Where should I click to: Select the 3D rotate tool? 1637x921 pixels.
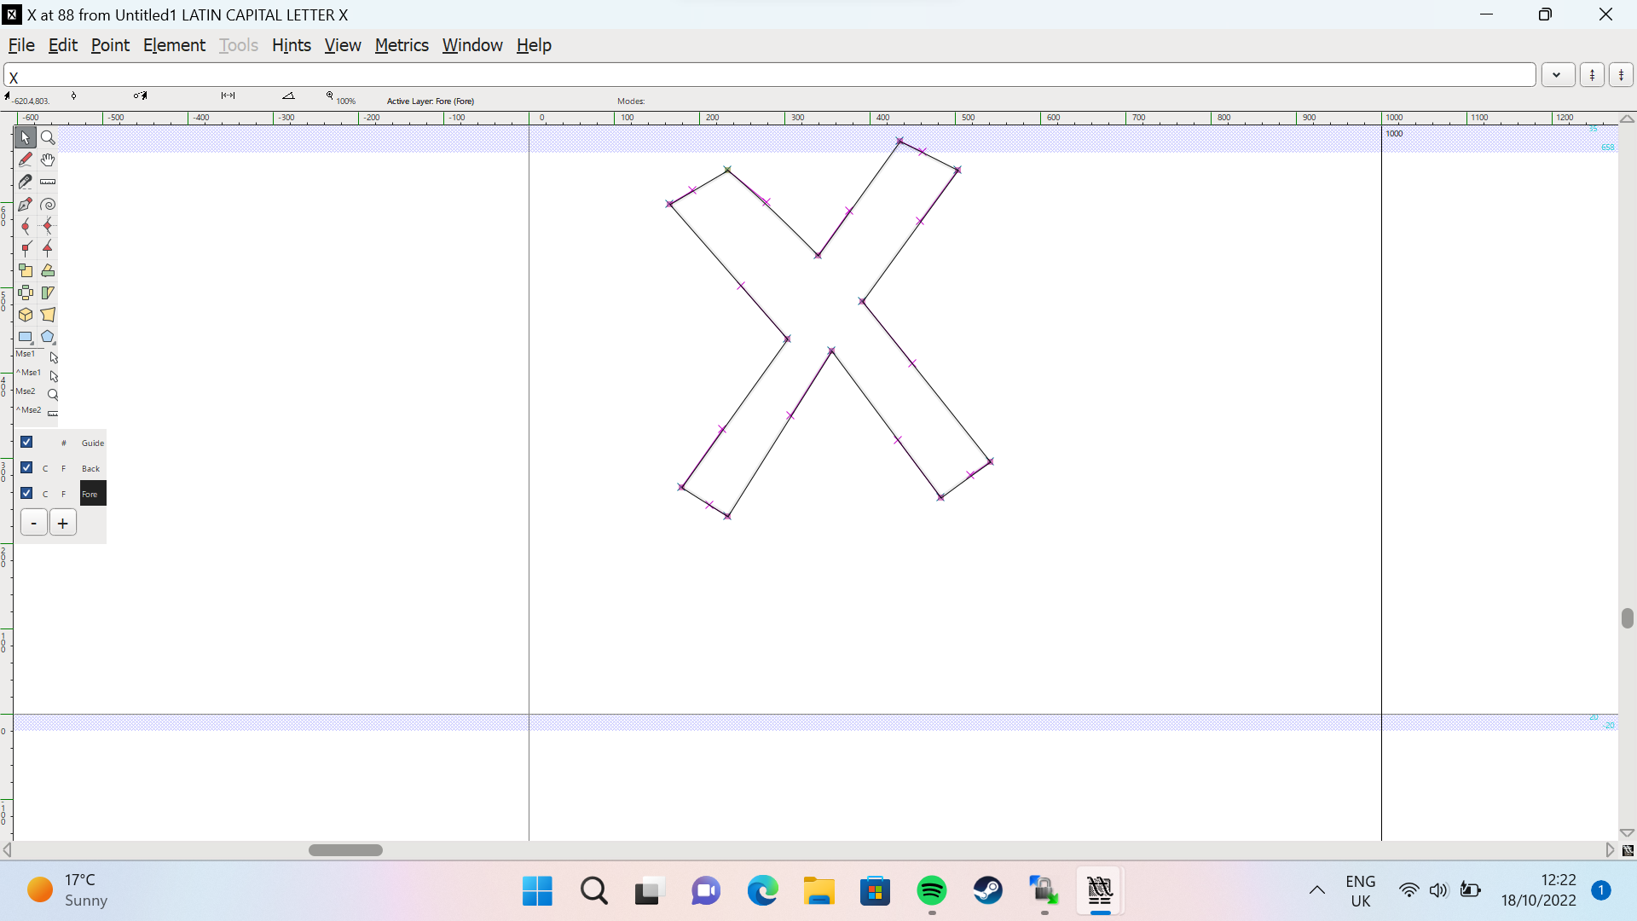[x=26, y=315]
